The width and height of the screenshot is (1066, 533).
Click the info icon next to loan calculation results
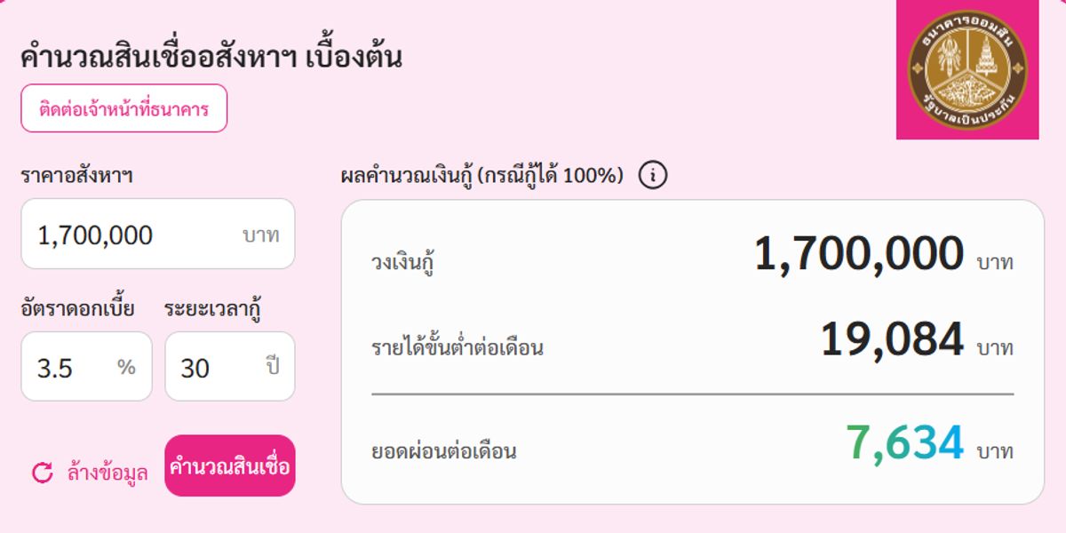pyautogui.click(x=655, y=175)
